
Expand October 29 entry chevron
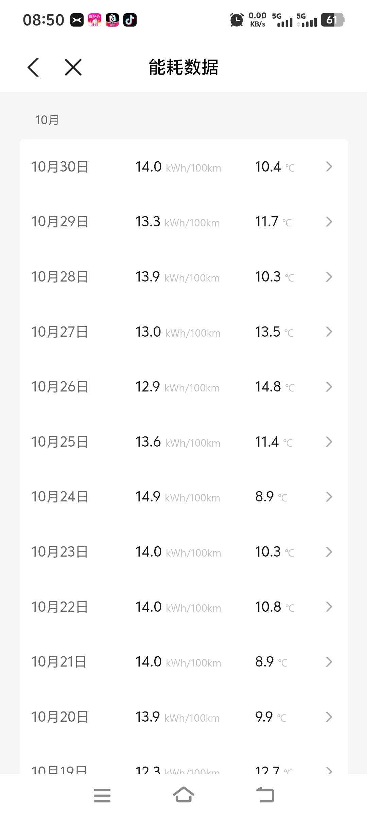pos(329,222)
